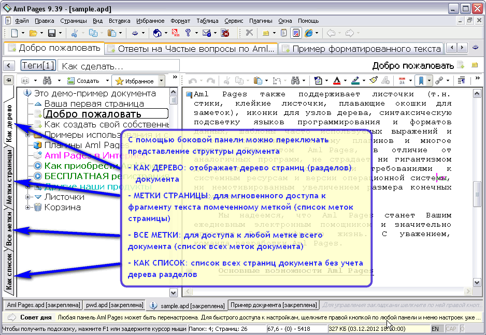Select the Ваша первая страница tree item
486x335 pixels.
tap(94, 104)
